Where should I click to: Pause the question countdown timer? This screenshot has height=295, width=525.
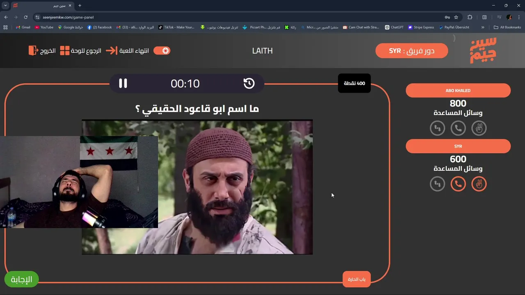[123, 83]
